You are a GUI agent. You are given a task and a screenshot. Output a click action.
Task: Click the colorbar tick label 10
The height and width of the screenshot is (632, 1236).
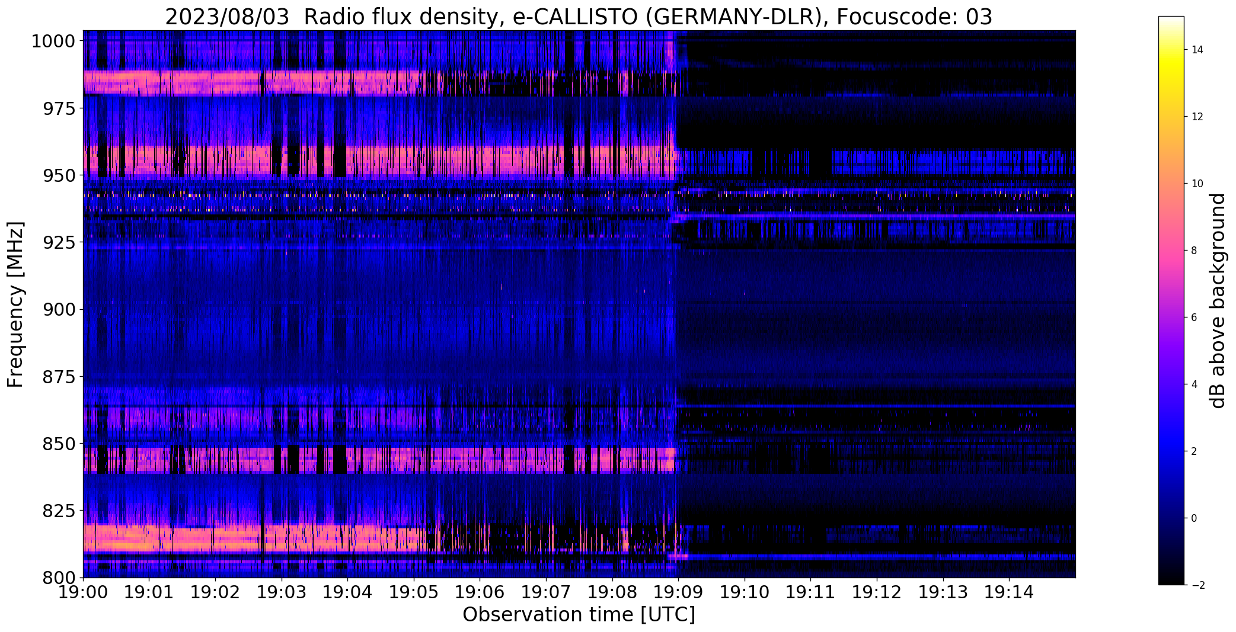pyautogui.click(x=1197, y=184)
